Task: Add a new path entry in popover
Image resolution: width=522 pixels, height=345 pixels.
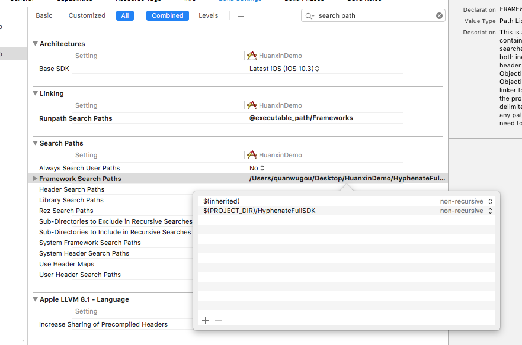Action: [206, 320]
